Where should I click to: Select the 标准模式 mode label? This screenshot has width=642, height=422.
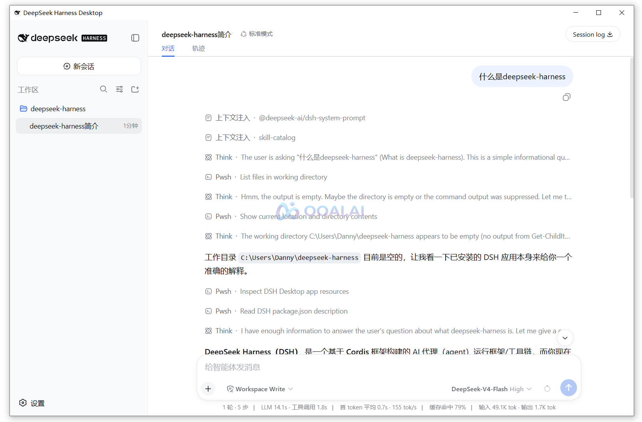(261, 34)
